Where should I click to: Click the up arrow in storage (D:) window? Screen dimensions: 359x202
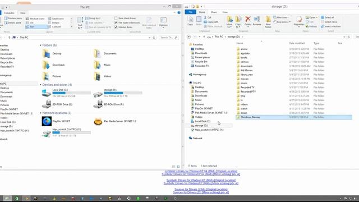[204, 36]
